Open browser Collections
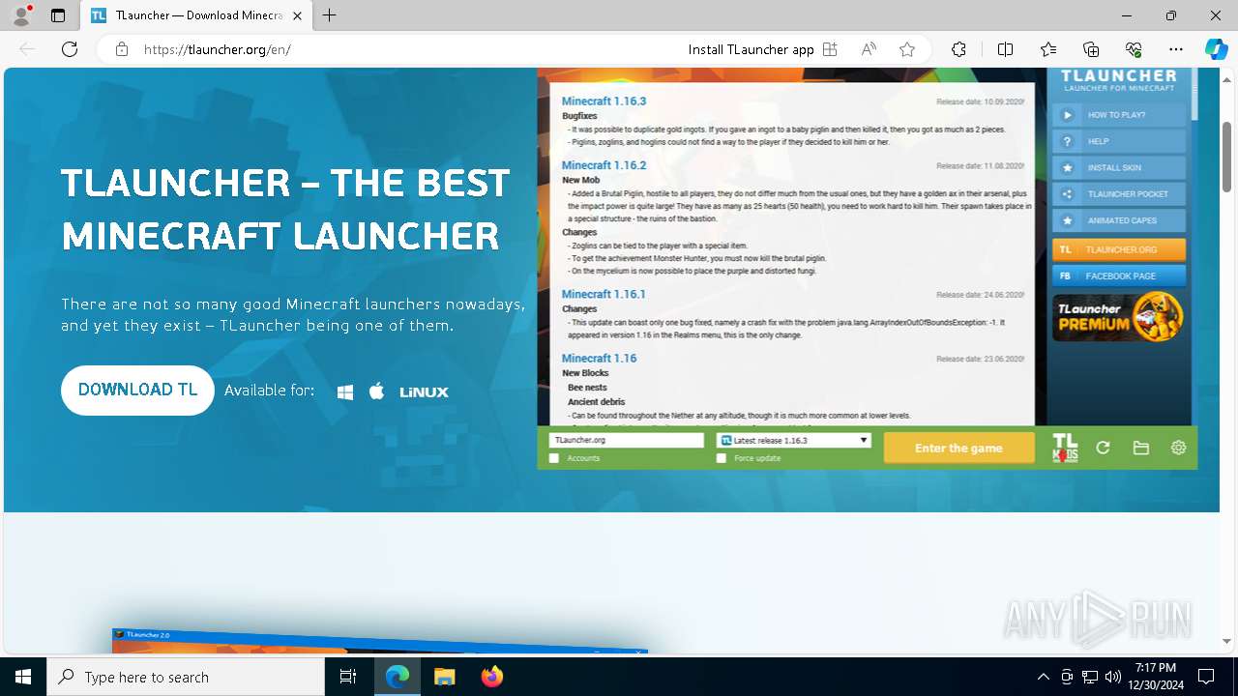Image resolution: width=1238 pixels, height=696 pixels. coord(1091,49)
